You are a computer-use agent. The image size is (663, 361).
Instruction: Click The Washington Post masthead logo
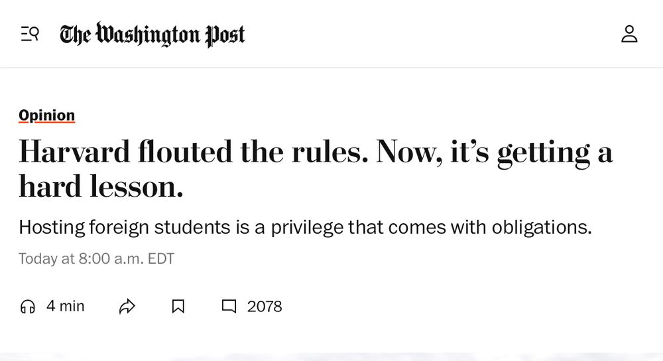coord(152,34)
